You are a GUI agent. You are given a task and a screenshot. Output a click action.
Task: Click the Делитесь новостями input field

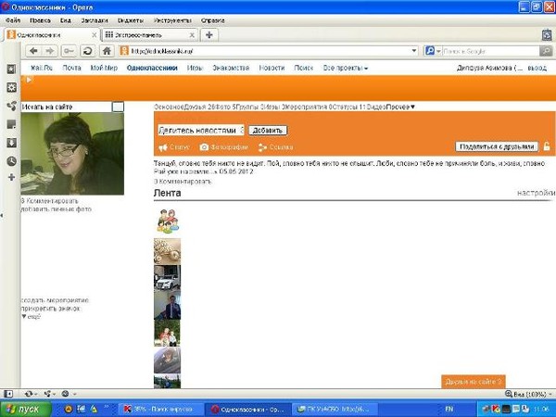pos(201,130)
